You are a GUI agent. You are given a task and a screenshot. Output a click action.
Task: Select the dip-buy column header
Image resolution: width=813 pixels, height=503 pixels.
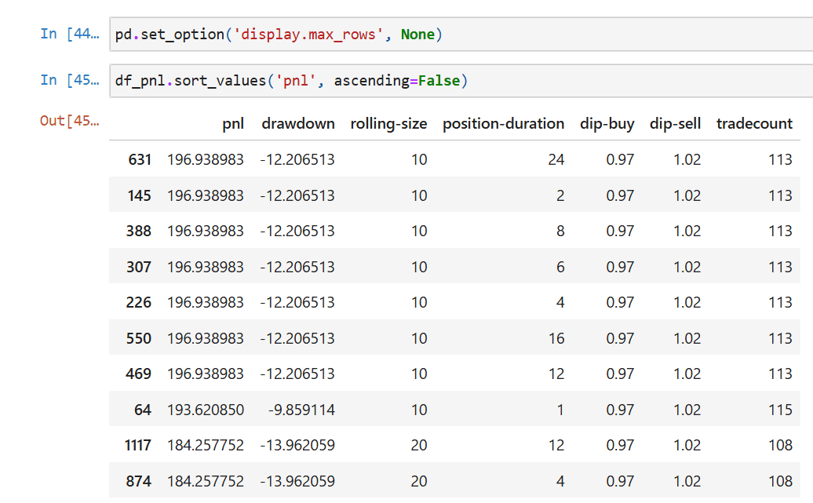607,123
